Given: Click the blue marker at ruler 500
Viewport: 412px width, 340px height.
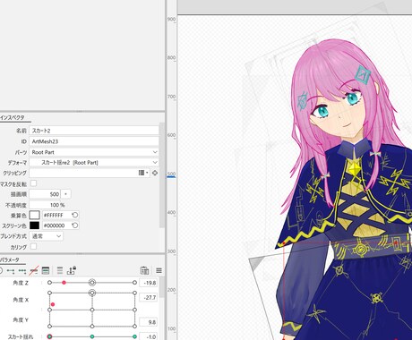Looking at the screenshot, I should (x=171, y=176).
